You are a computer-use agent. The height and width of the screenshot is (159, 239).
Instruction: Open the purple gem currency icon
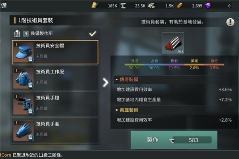tap(208, 6)
